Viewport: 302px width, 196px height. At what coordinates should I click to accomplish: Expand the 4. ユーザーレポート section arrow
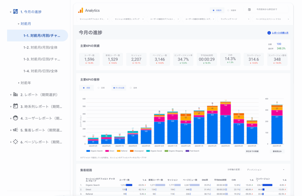(x=11, y=118)
